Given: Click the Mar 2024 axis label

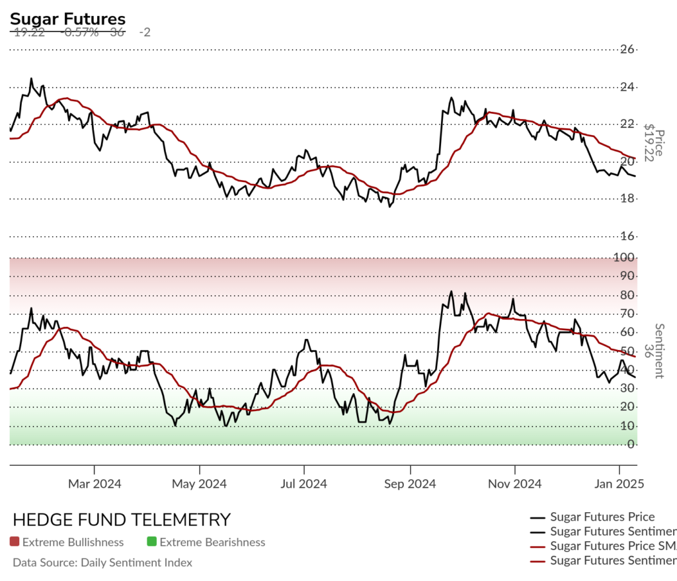Looking at the screenshot, I should 95,484.
